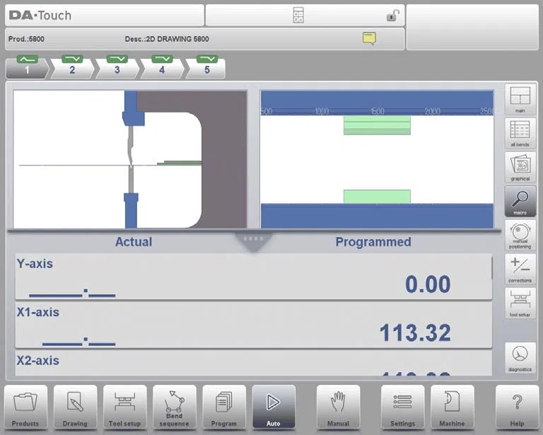Click the X1-axis actual value field

click(x=78, y=342)
